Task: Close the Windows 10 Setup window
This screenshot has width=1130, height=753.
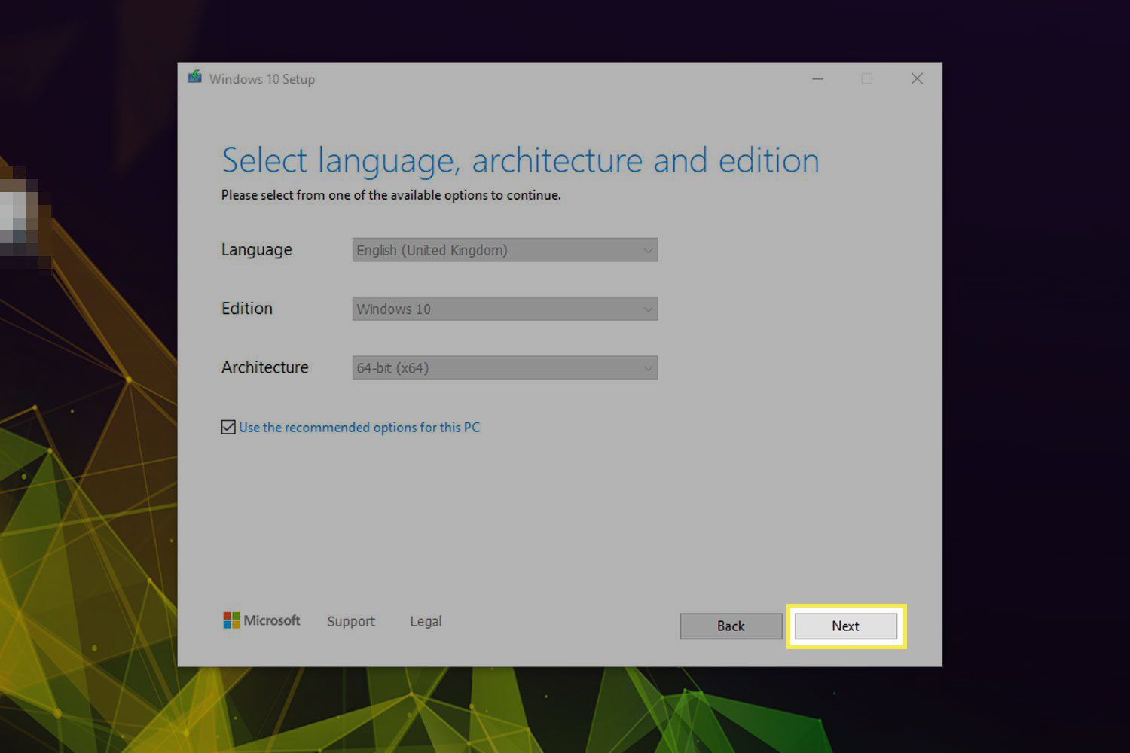Action: click(917, 78)
